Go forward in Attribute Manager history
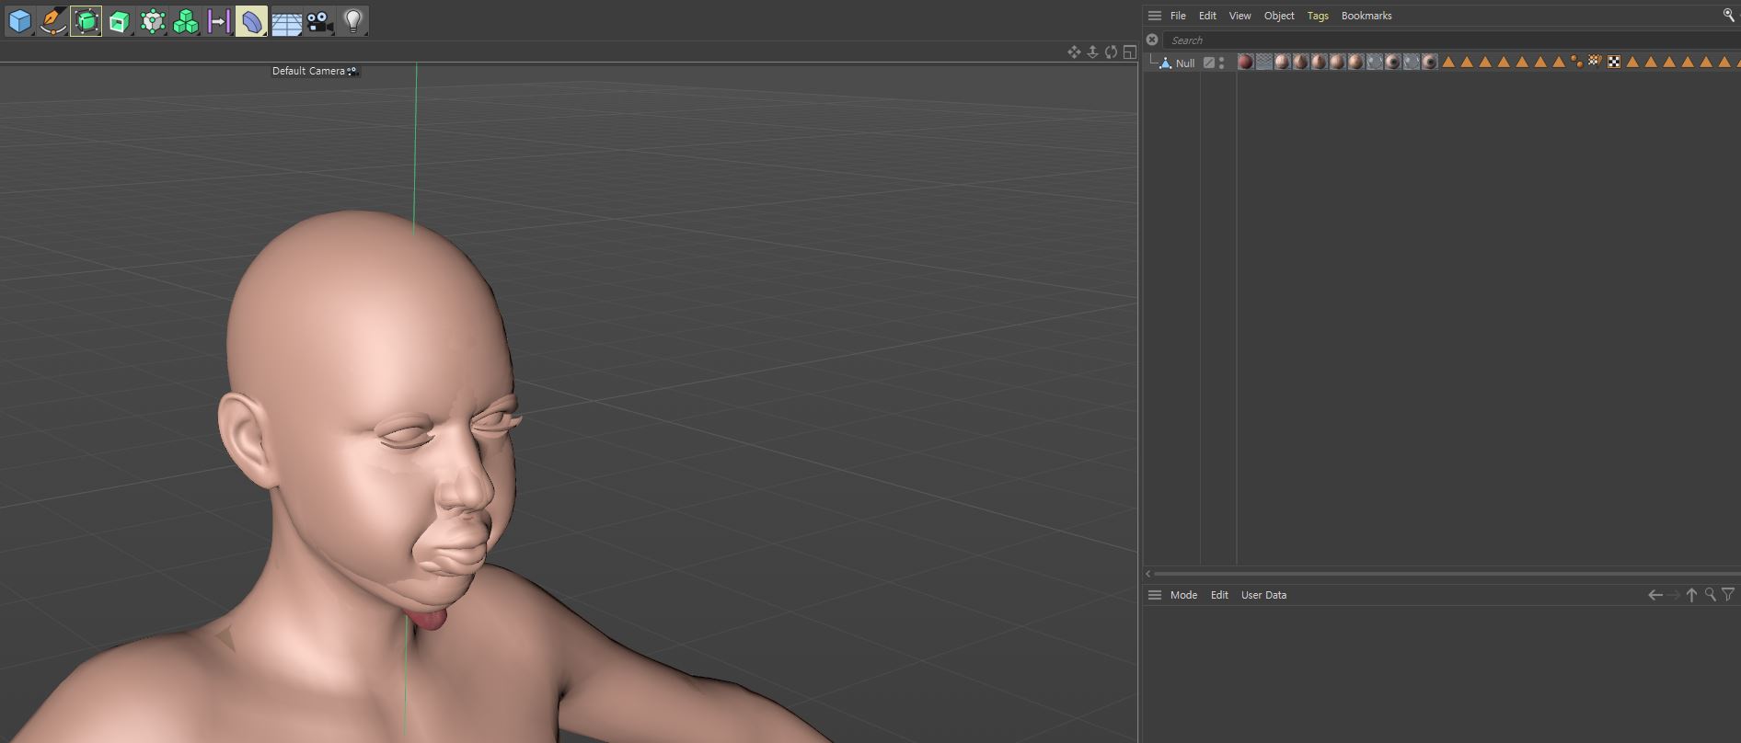1741x743 pixels. coord(1674,595)
